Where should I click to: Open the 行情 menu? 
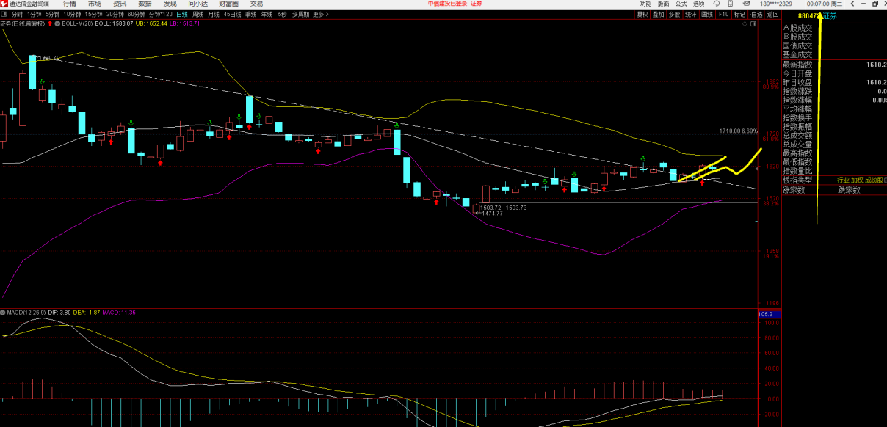pyautogui.click(x=69, y=4)
